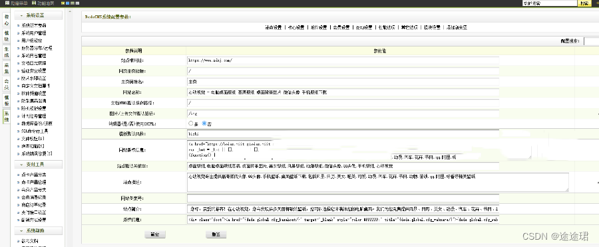Click the yellow search button in the top bar
This screenshot has width=599, height=247.
[584, 3]
